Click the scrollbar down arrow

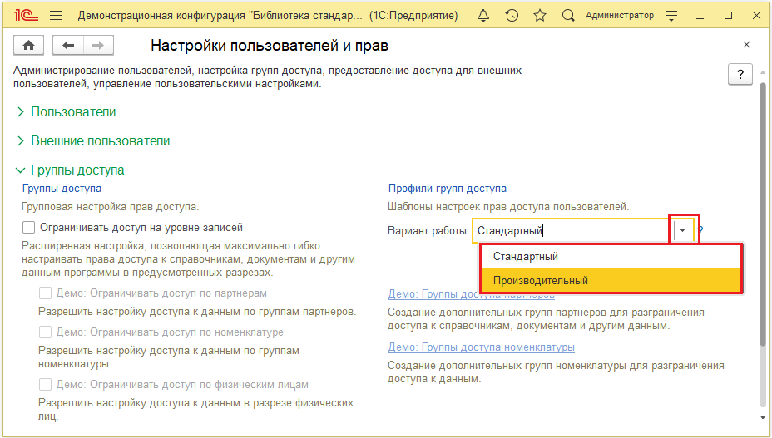pyautogui.click(x=763, y=418)
